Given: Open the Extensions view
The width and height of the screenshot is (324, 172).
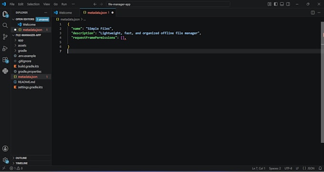Looking at the screenshot, I should (x=5, y=60).
